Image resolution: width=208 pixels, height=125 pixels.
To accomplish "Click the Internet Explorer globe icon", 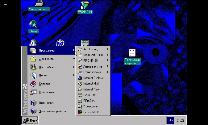I will click(x=80, y=78).
